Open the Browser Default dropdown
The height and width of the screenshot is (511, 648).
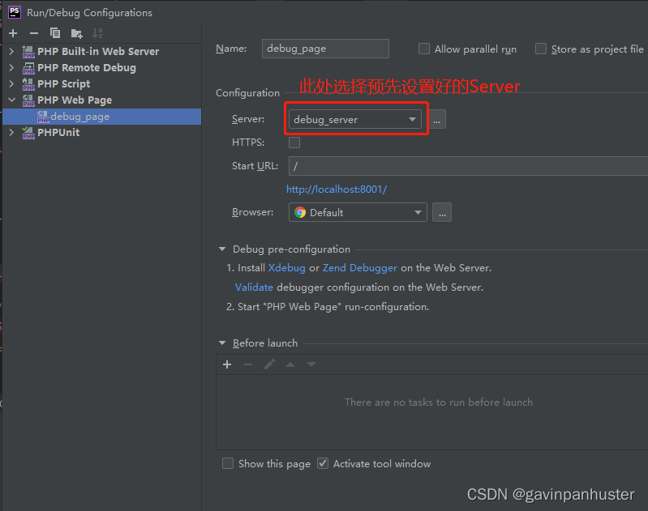coord(358,212)
